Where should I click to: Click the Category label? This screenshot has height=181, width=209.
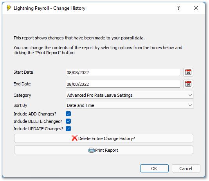pyautogui.click(x=22, y=95)
